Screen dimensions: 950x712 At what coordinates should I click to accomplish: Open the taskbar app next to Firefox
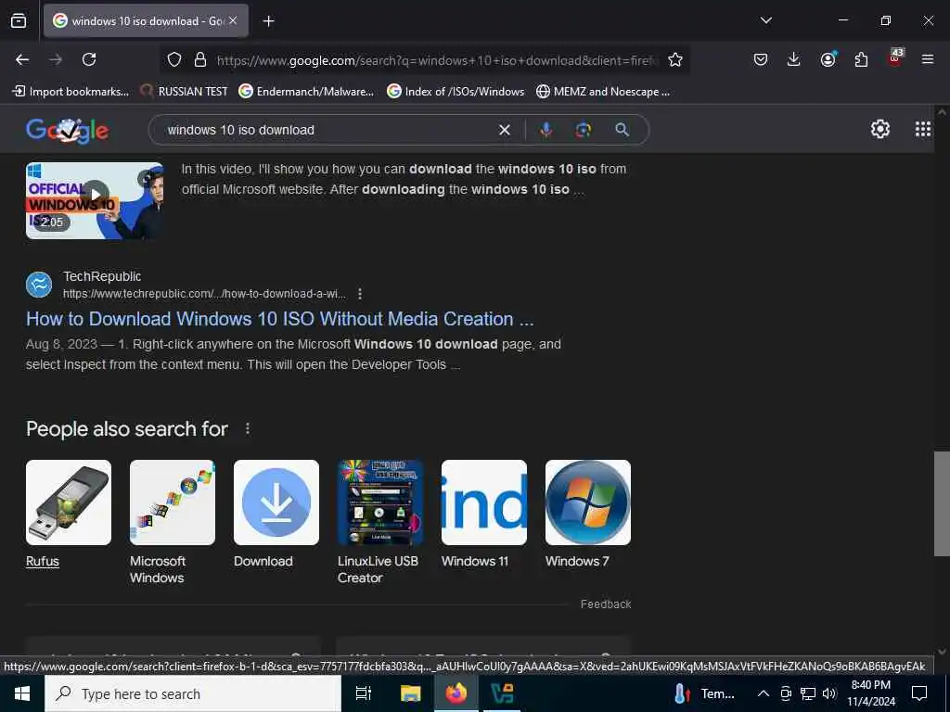502,693
